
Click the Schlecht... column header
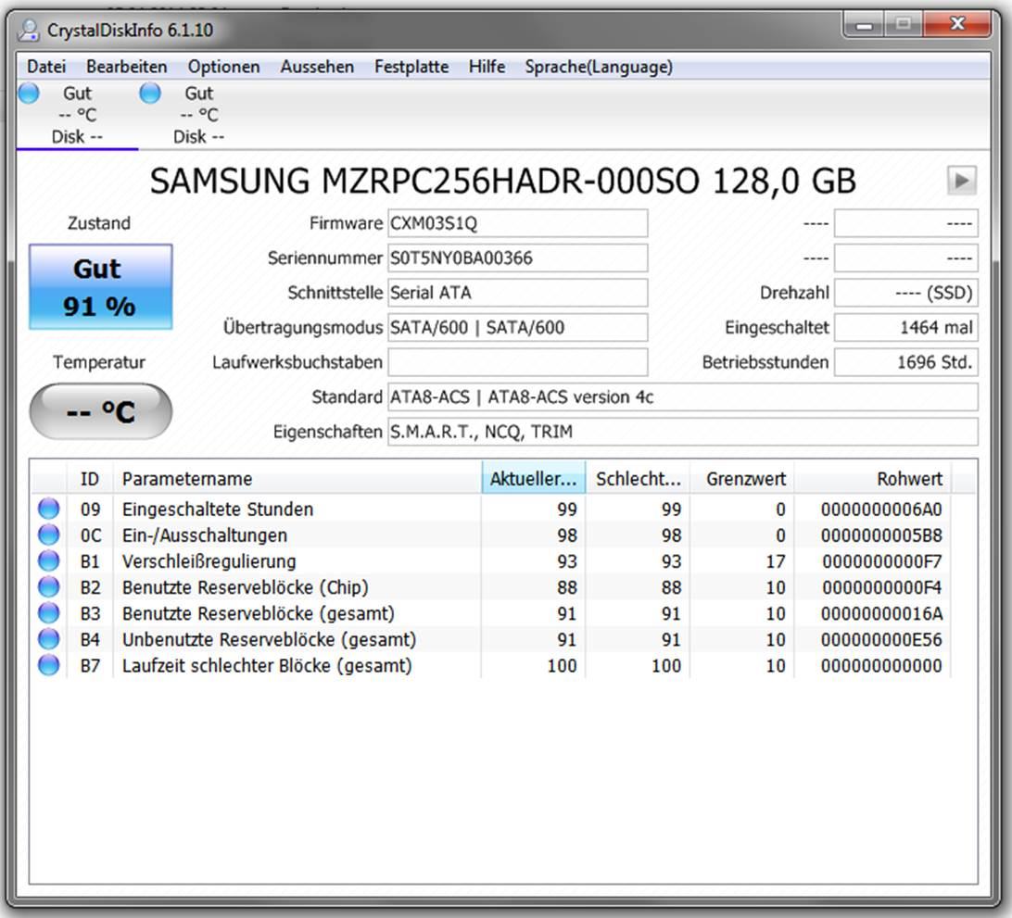[x=638, y=479]
